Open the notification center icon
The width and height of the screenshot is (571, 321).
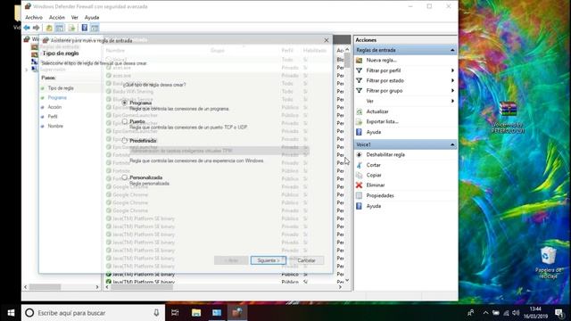[559, 313]
